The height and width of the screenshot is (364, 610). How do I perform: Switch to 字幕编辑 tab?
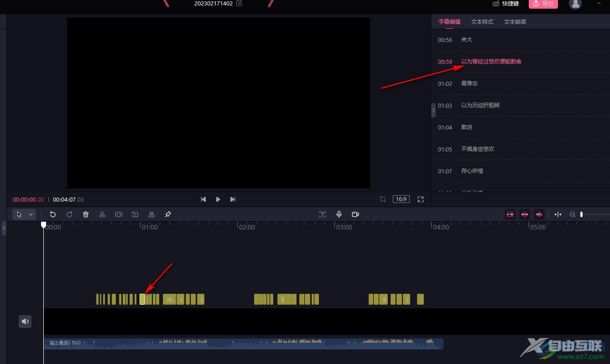[449, 22]
